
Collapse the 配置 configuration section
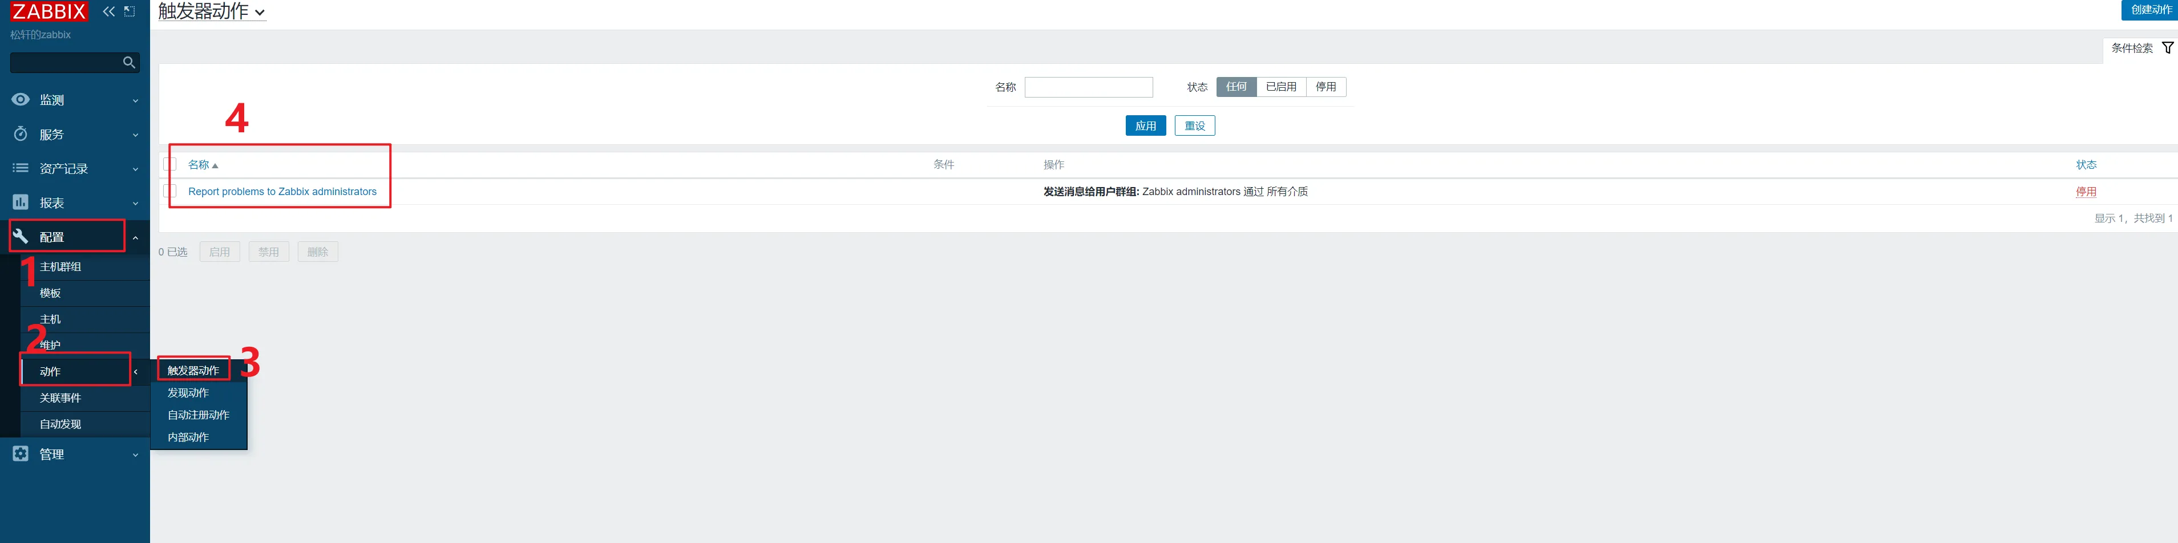click(135, 238)
